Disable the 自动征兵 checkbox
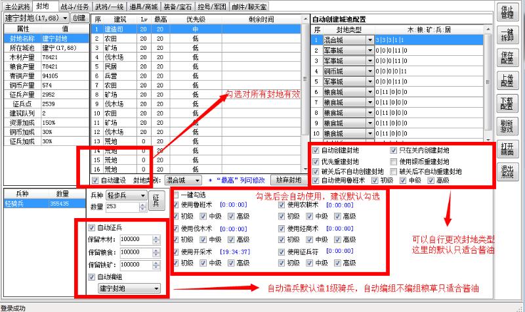 92,228
